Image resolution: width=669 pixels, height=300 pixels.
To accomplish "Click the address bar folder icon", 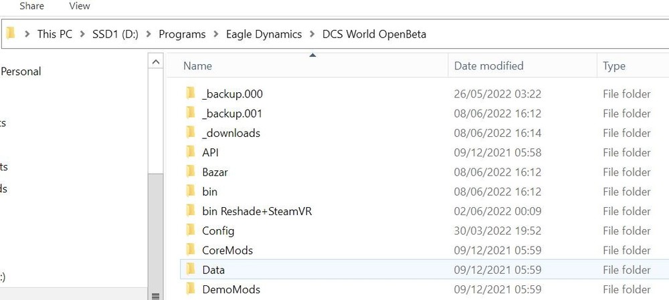I will 11,33.
